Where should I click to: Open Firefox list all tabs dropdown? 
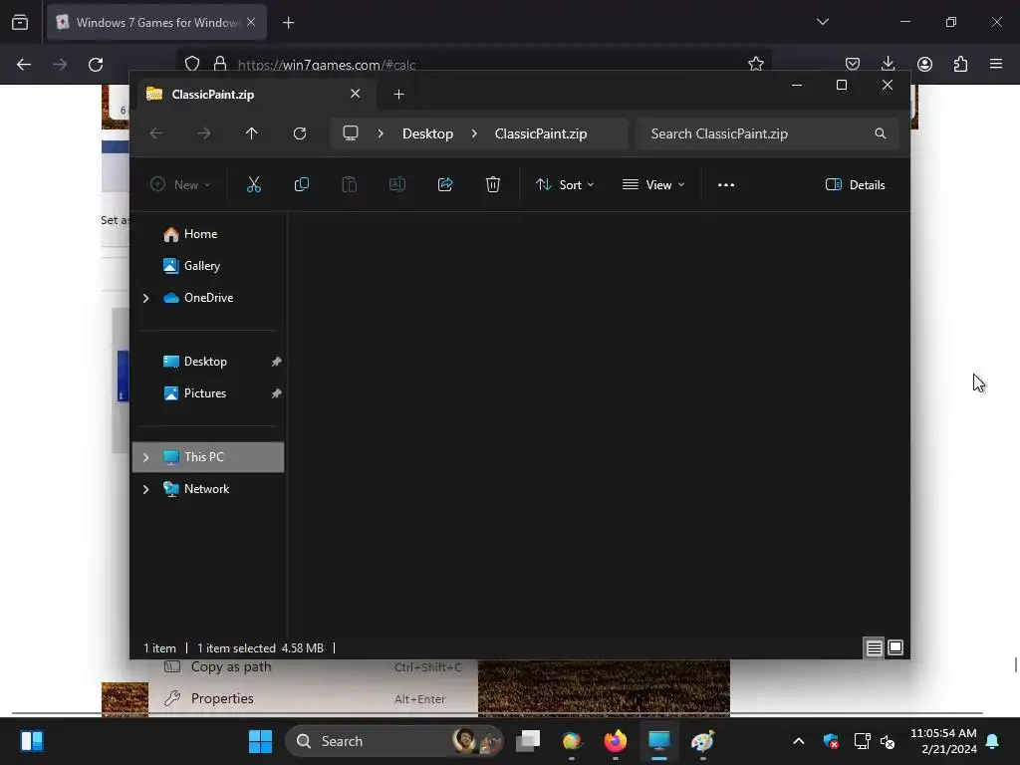click(x=822, y=22)
